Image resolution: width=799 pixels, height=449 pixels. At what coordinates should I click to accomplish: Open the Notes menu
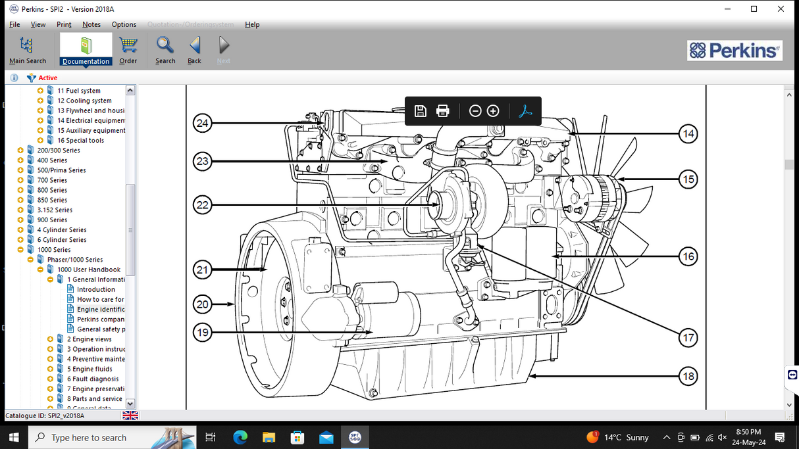(91, 24)
